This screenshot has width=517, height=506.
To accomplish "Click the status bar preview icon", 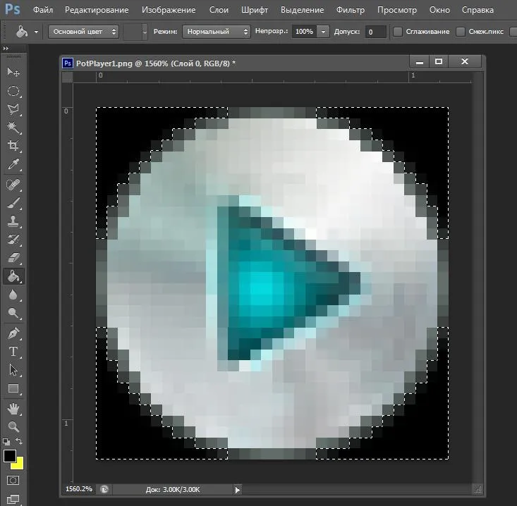I will (x=104, y=489).
